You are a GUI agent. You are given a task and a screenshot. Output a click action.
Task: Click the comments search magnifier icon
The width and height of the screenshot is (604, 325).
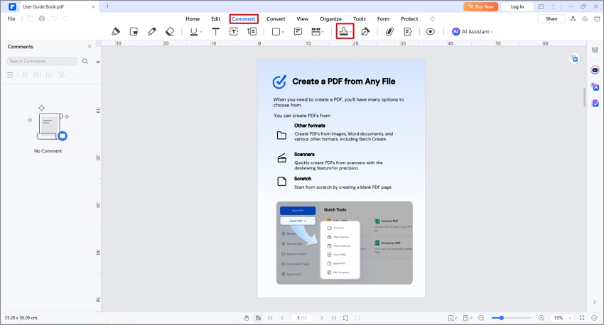pyautogui.click(x=85, y=61)
